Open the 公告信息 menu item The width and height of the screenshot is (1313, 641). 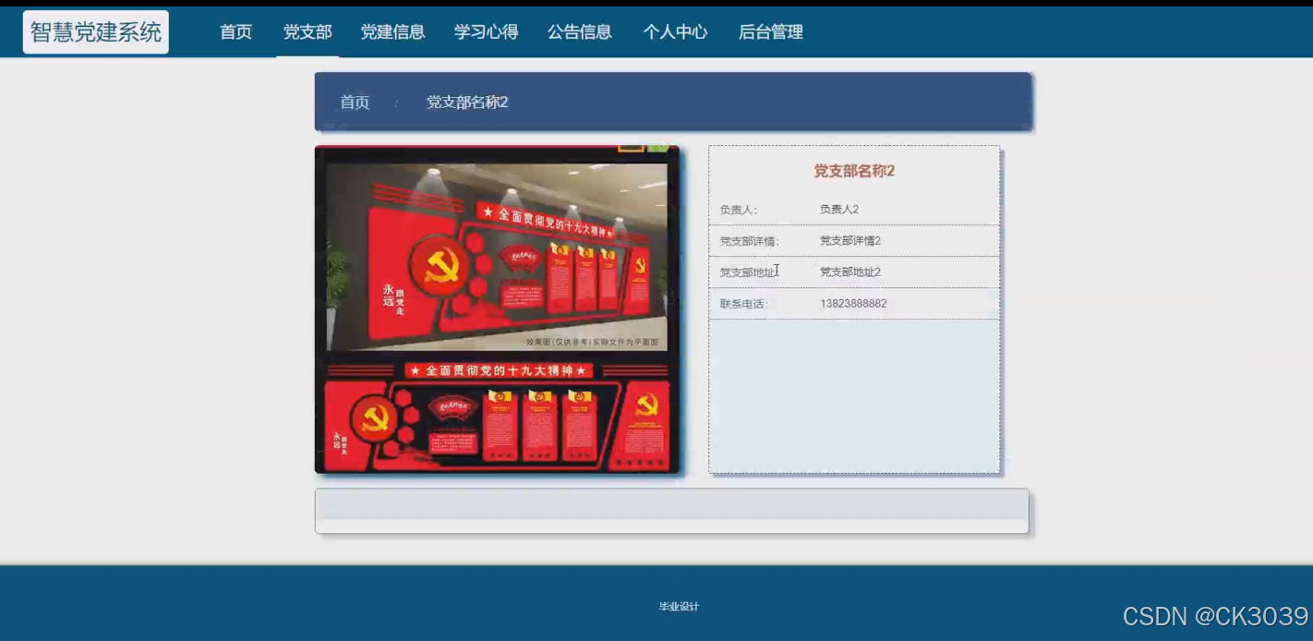[580, 32]
